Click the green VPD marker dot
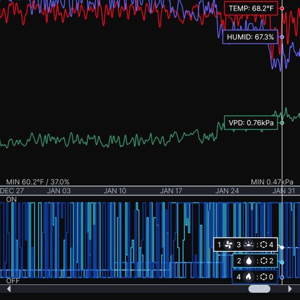This screenshot has width=300, height=300. point(282,123)
